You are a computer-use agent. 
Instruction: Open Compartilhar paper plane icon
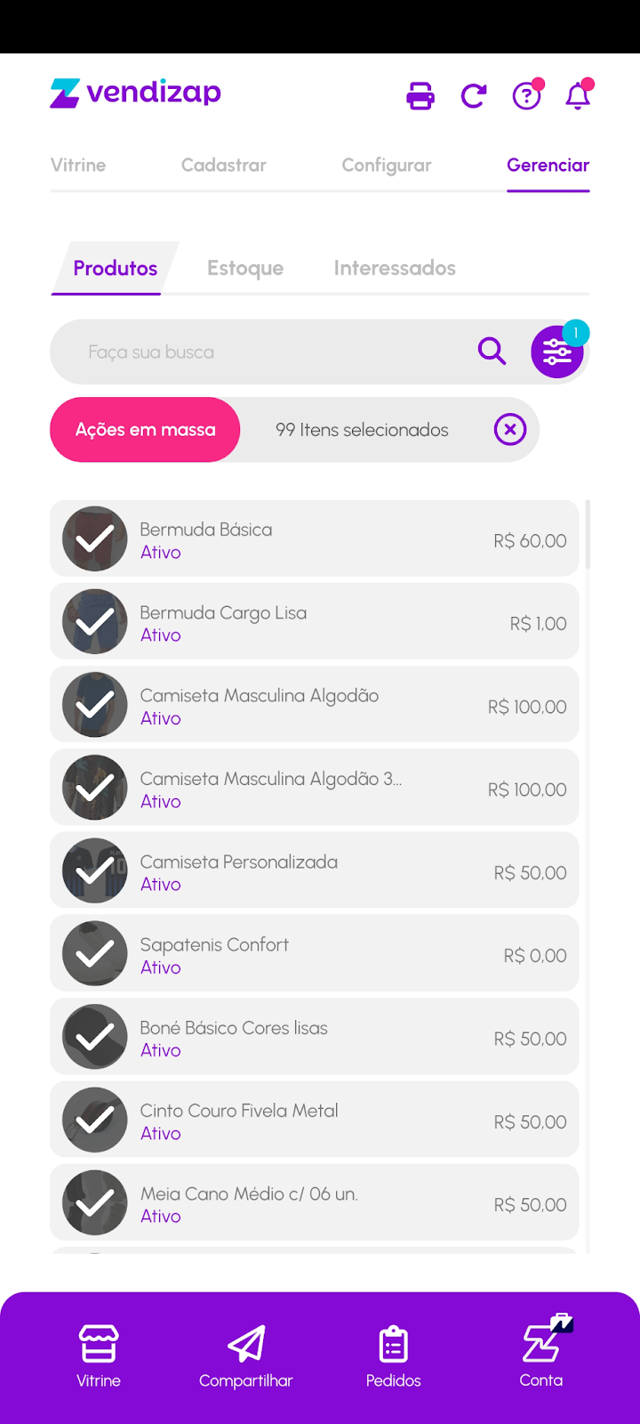(246, 1355)
